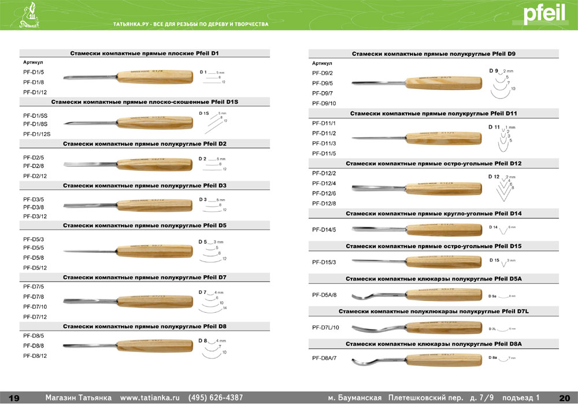Click the D 3 sweep profile diagram
The image size is (578, 408).
point(213,204)
